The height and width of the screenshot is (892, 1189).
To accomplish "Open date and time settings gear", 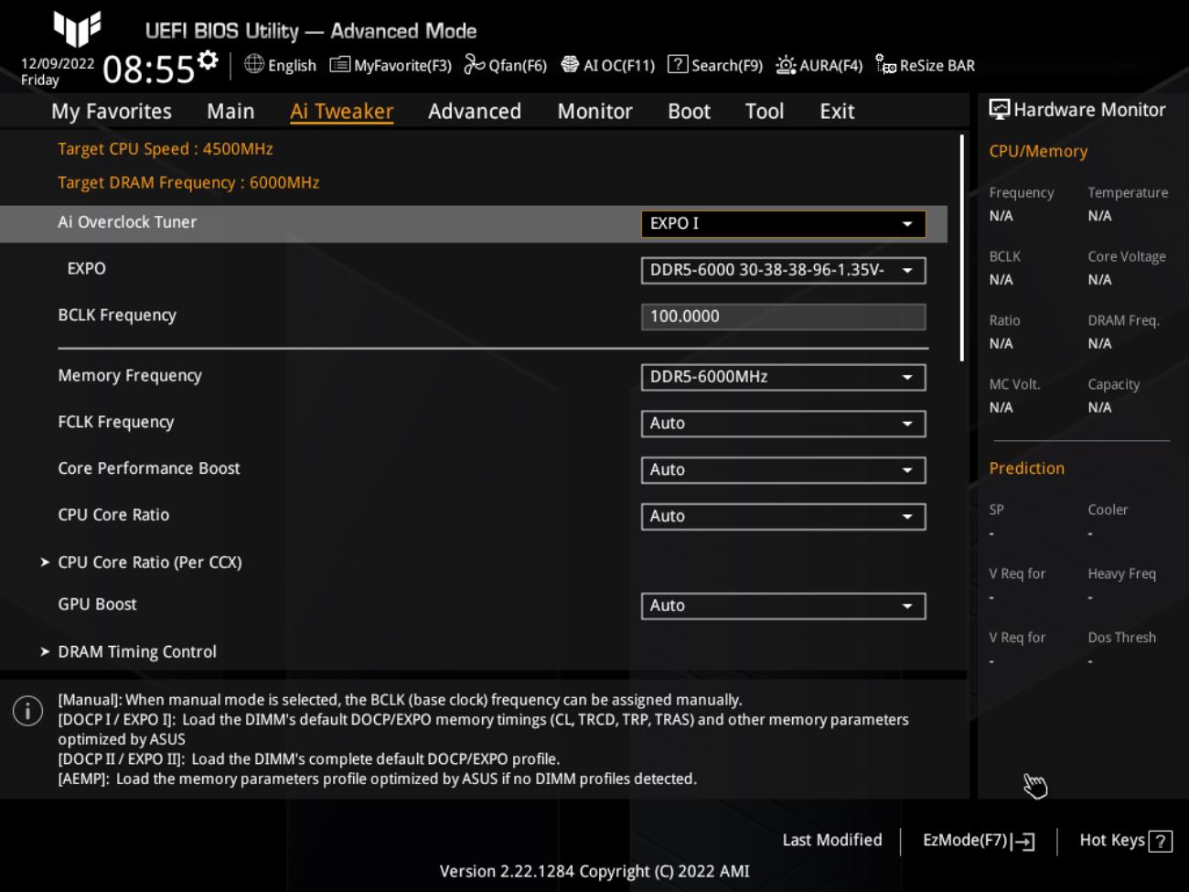I will (x=209, y=60).
